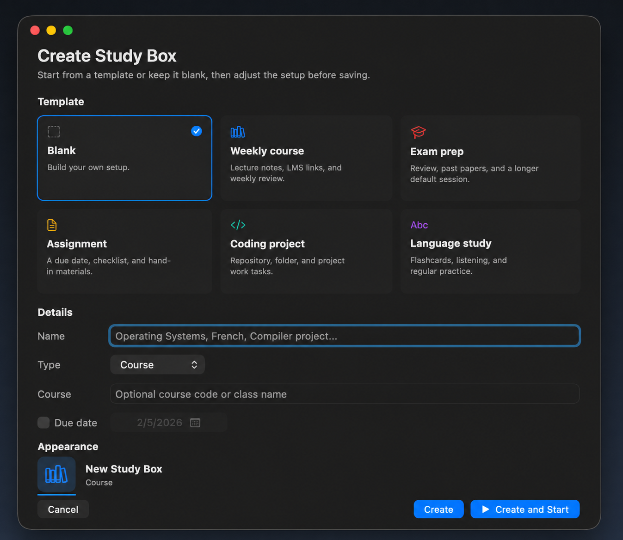Click the purple Abc Language study icon
Image resolution: width=623 pixels, height=540 pixels.
coord(419,225)
